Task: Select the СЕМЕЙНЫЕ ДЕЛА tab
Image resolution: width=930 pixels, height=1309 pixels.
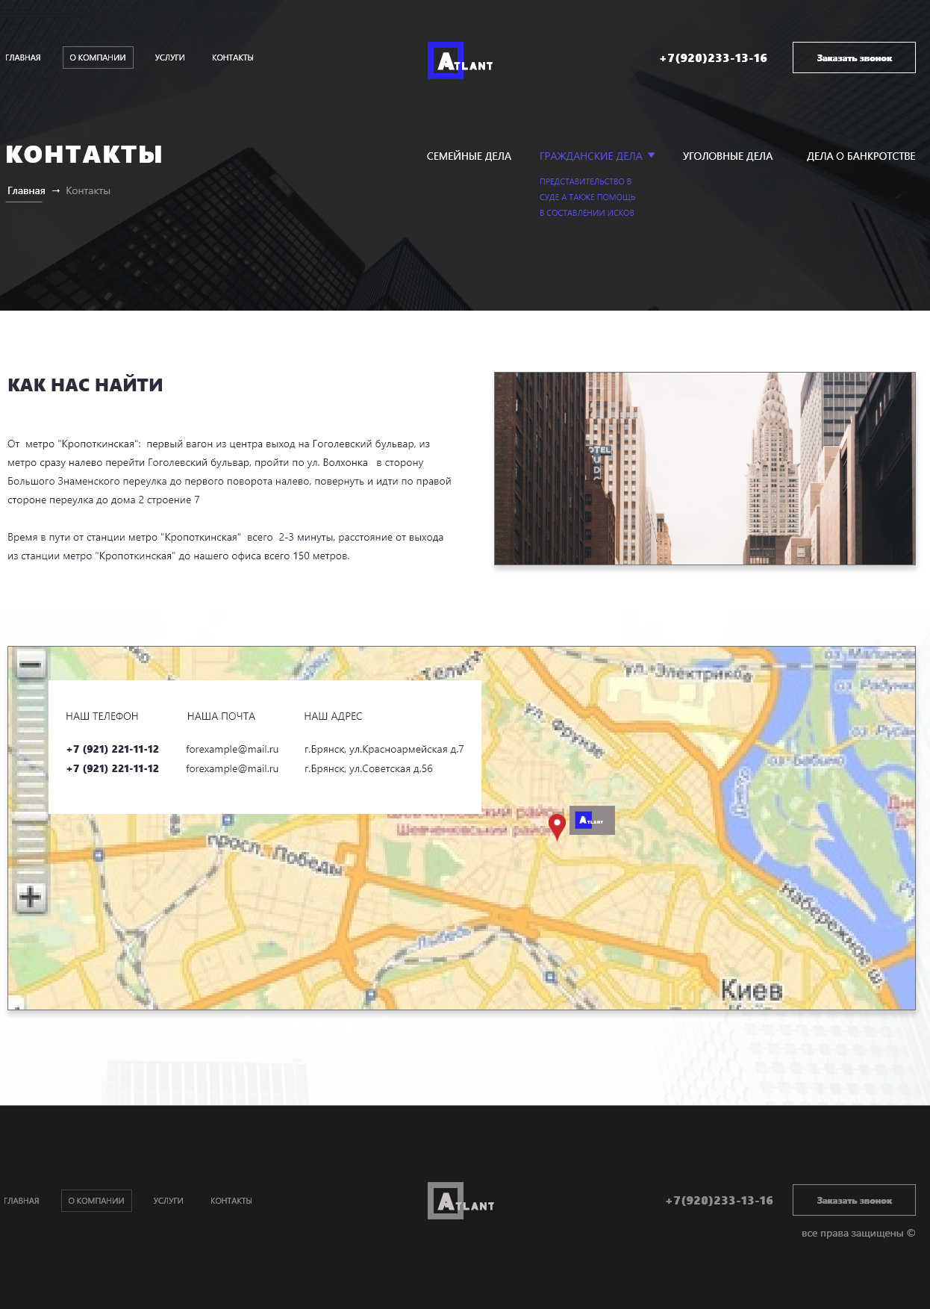Action: 469,156
